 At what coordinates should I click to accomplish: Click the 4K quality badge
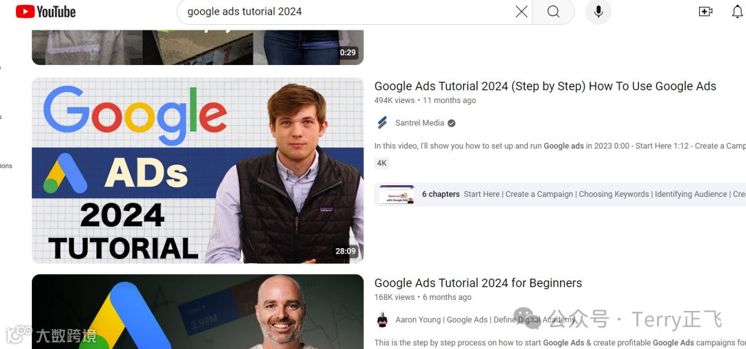[382, 163]
